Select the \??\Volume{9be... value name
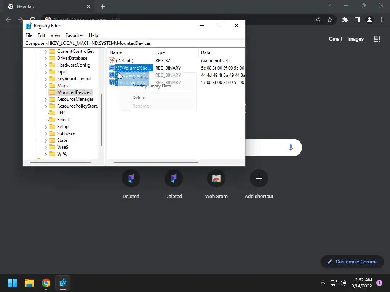Image resolution: width=390 pixels, height=292 pixels. click(134, 68)
